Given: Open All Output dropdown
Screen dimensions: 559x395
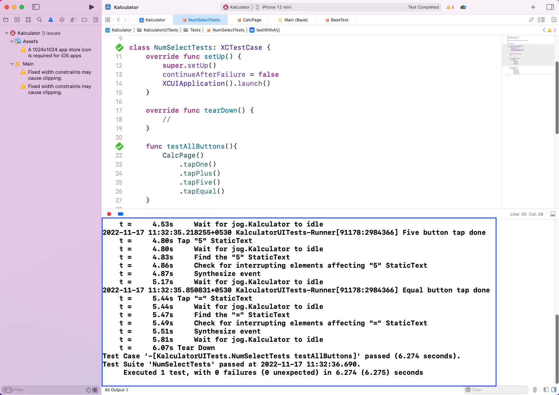Looking at the screenshot, I should 116,390.
